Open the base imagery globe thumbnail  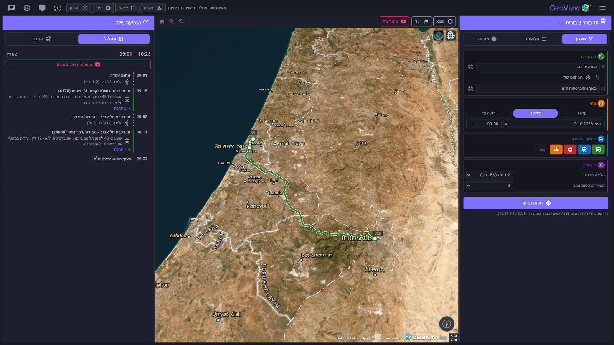pos(438,36)
